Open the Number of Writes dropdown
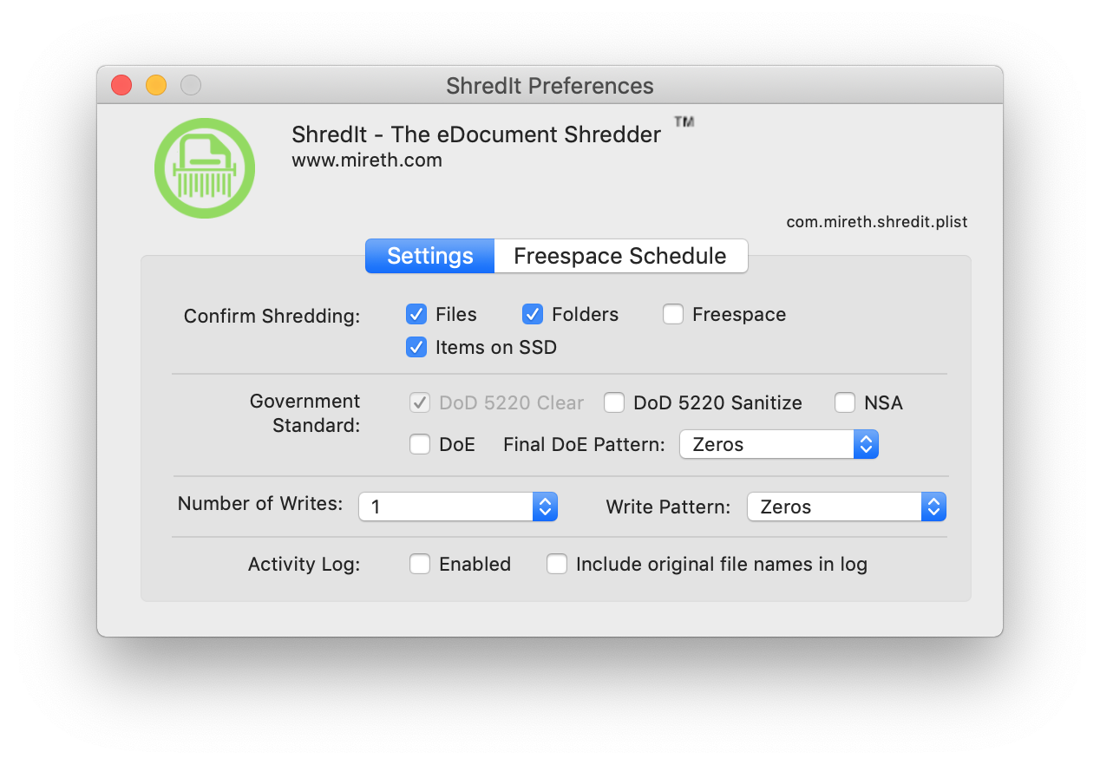 [x=457, y=507]
